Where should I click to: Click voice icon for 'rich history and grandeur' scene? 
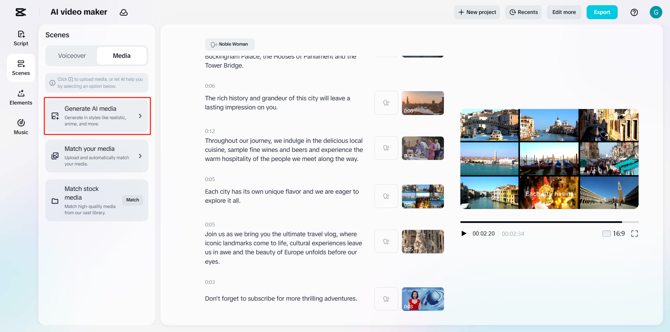pyautogui.click(x=386, y=103)
